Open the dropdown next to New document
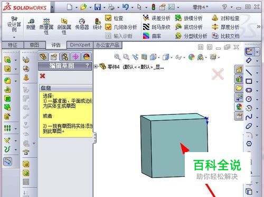Image resolution: width=264 pixels, height=197 pixels. (77, 7)
